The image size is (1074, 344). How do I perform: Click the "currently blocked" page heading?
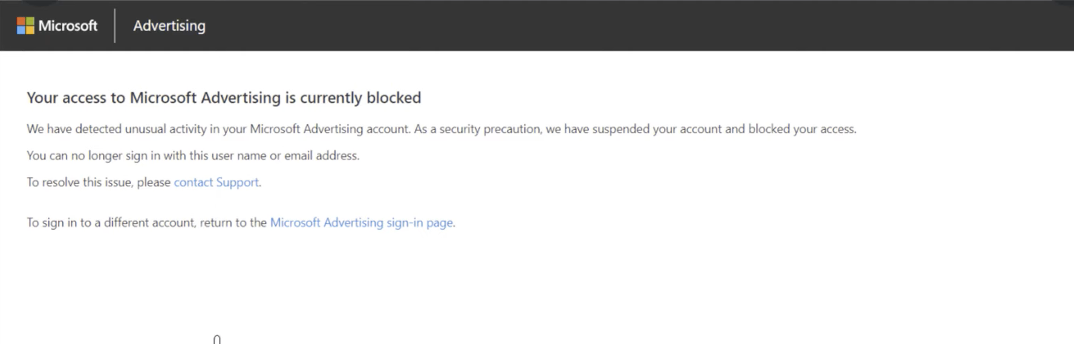[x=224, y=98]
